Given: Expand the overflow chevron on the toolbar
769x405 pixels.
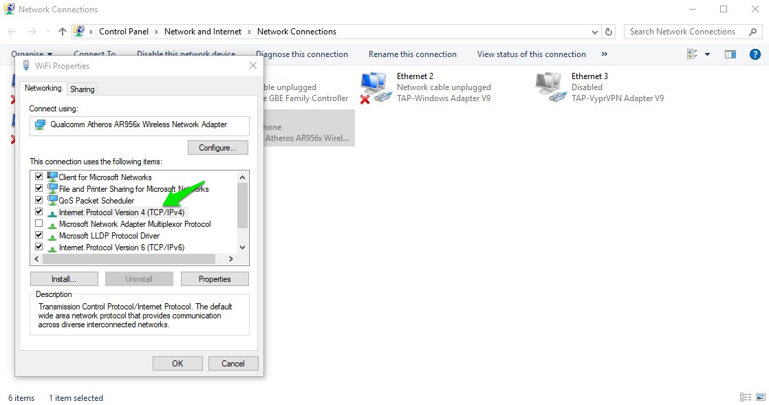Looking at the screenshot, I should pos(605,54).
